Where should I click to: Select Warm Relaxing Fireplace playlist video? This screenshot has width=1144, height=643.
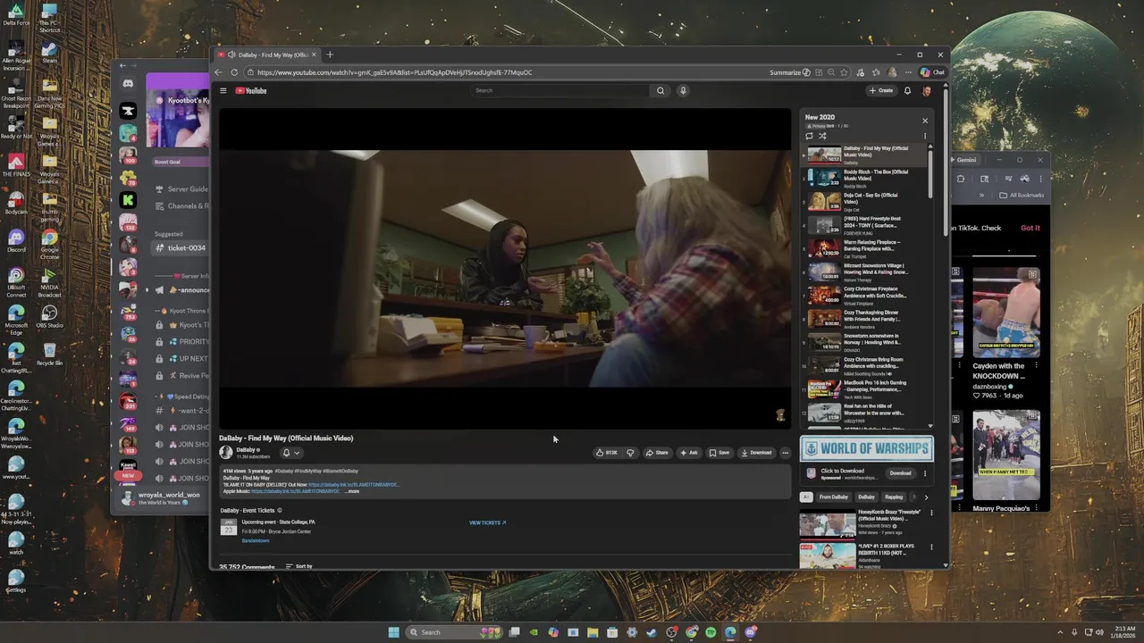tap(865, 248)
